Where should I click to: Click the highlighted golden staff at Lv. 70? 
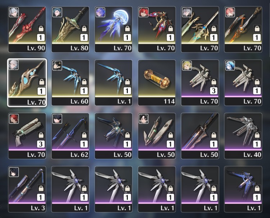[x=27, y=83]
